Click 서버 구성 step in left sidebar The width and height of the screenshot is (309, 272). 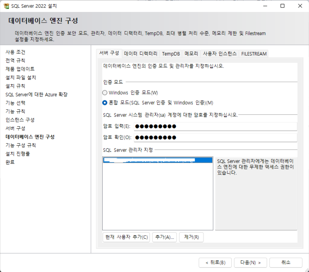pyautogui.click(x=16, y=129)
